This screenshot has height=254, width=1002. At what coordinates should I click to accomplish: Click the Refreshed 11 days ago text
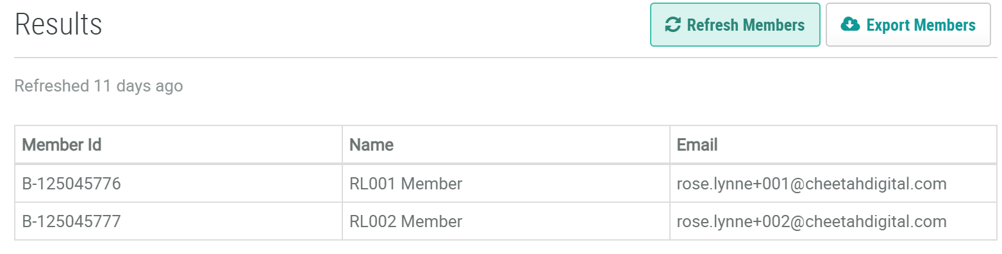[x=99, y=86]
